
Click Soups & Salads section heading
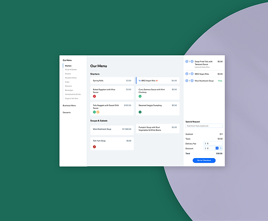pos(99,121)
